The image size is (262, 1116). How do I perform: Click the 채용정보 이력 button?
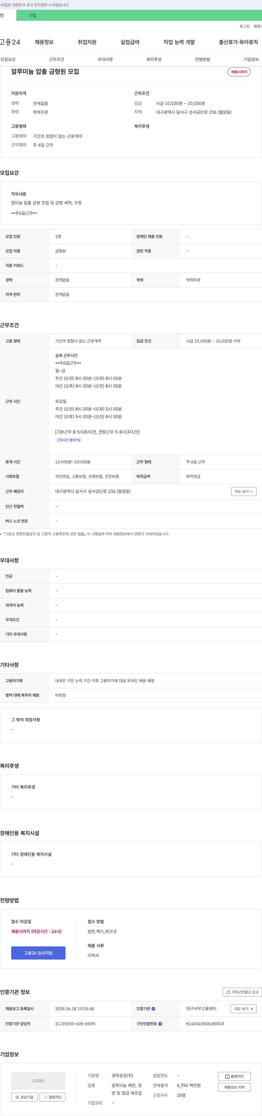click(234, 1087)
